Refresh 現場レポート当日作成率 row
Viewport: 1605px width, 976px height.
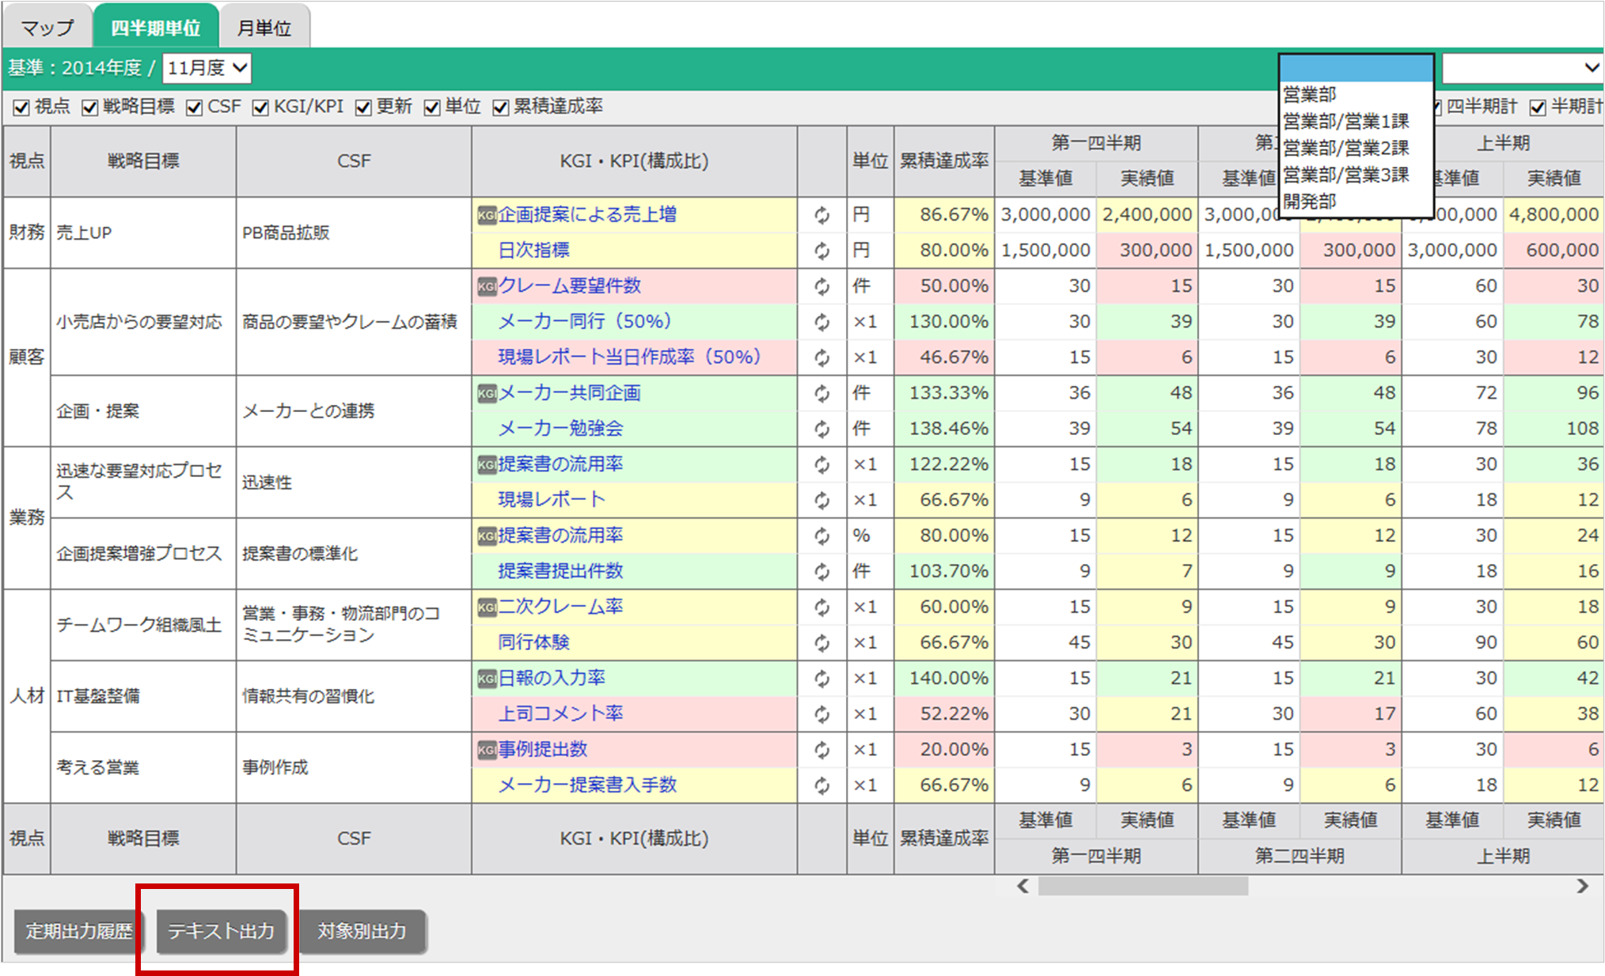821,357
